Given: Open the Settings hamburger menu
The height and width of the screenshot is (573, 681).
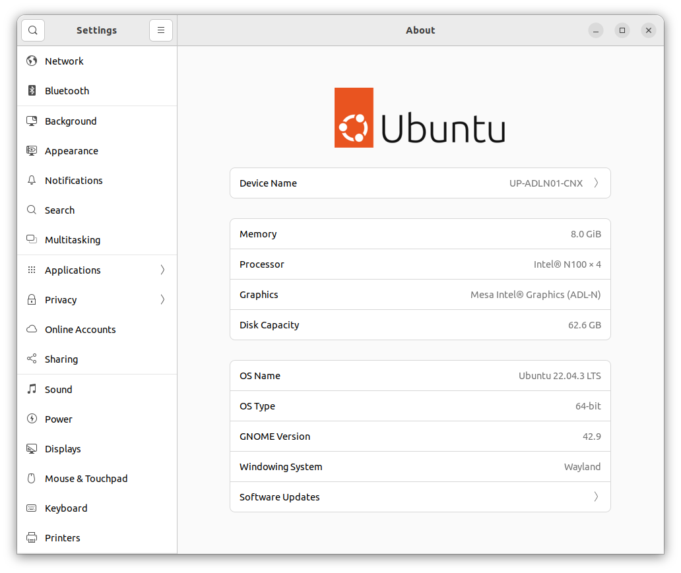Looking at the screenshot, I should pos(161,30).
